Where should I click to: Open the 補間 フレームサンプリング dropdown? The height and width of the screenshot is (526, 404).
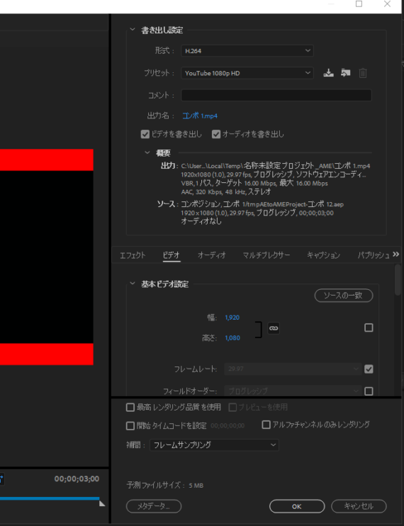[214, 444]
